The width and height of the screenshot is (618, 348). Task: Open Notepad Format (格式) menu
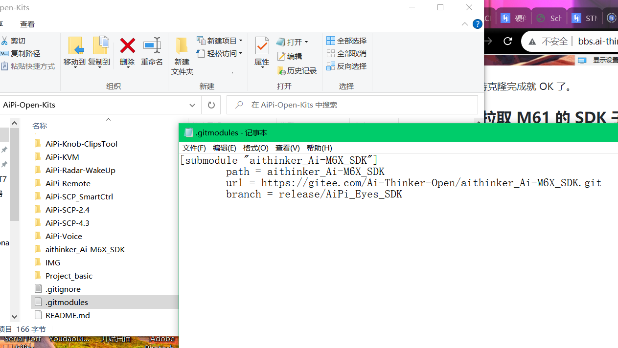[x=256, y=148]
